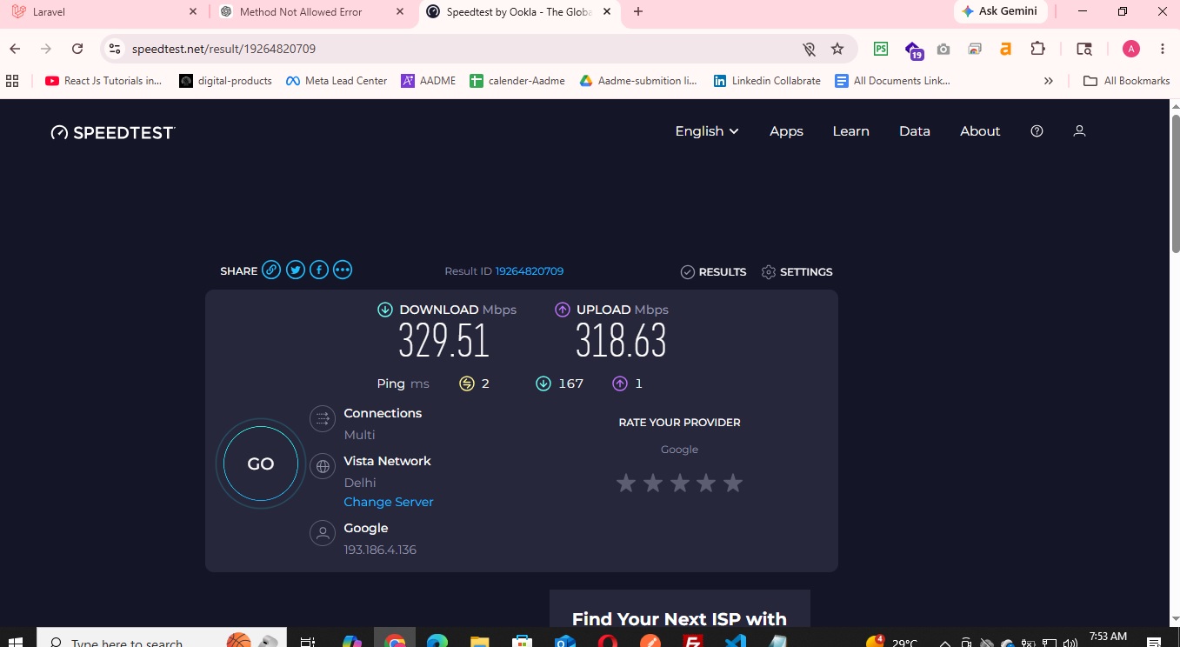
Task: Click the Speedtest logo
Action: point(113,132)
